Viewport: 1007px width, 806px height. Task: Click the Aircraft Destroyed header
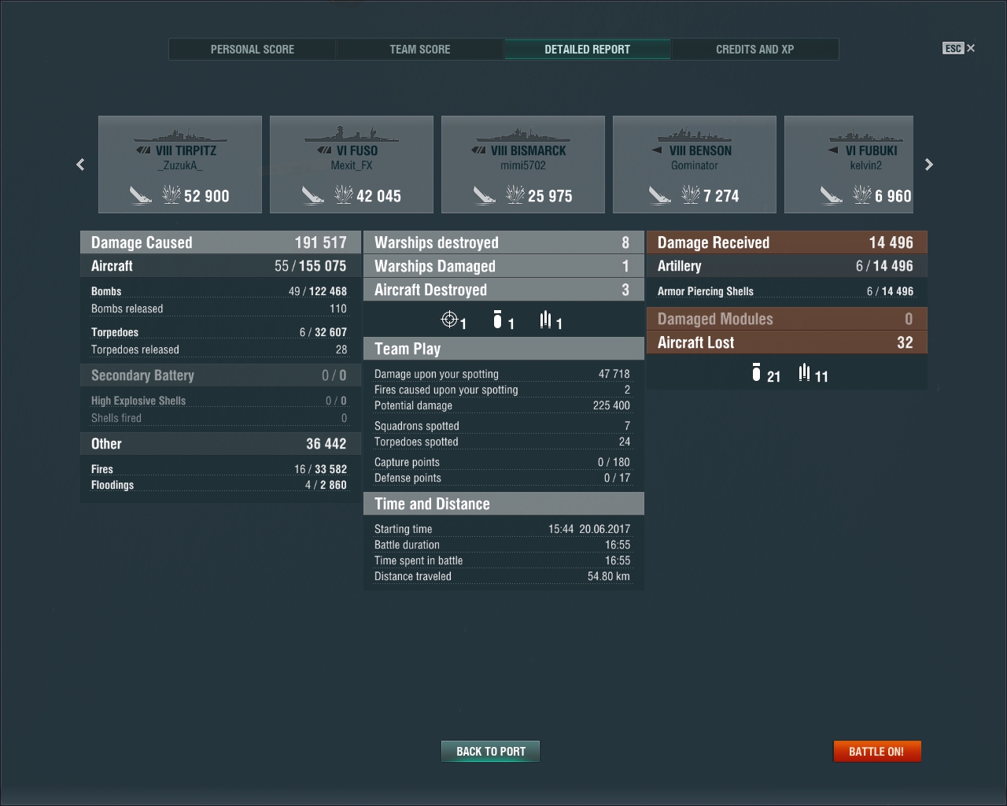503,290
